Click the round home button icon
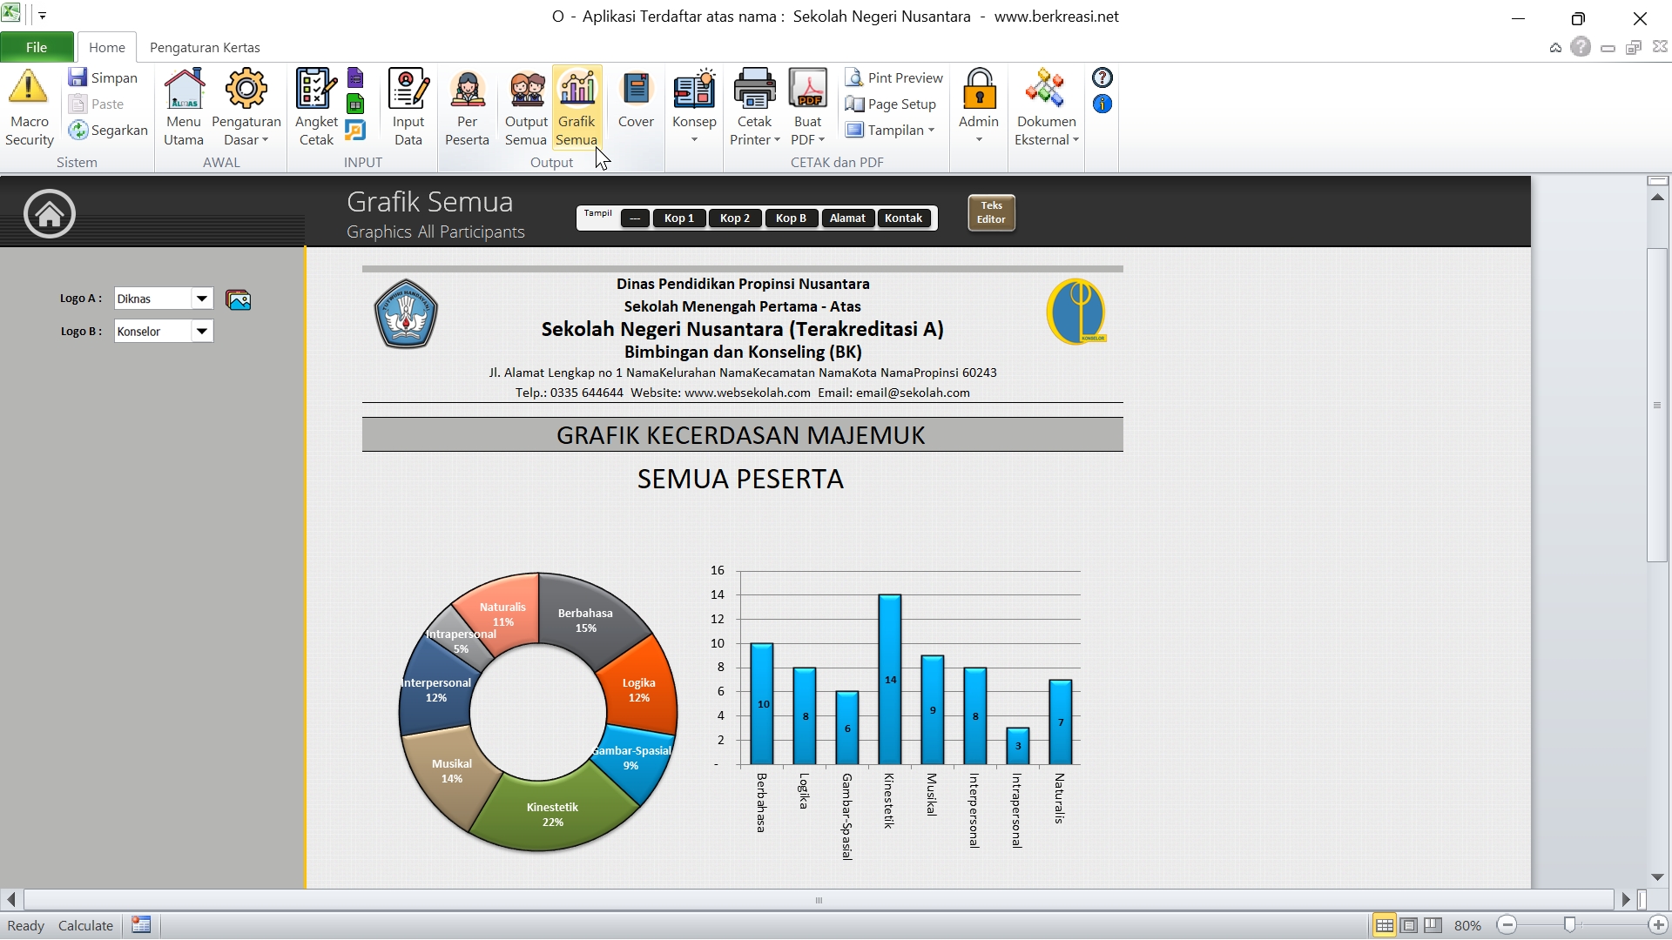1672x940 pixels. pos(50,213)
